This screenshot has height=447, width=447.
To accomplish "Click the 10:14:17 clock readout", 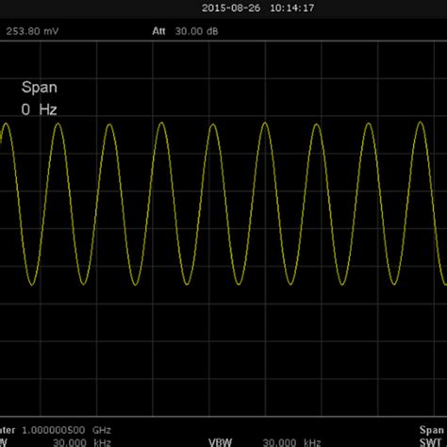I will 292,8.
